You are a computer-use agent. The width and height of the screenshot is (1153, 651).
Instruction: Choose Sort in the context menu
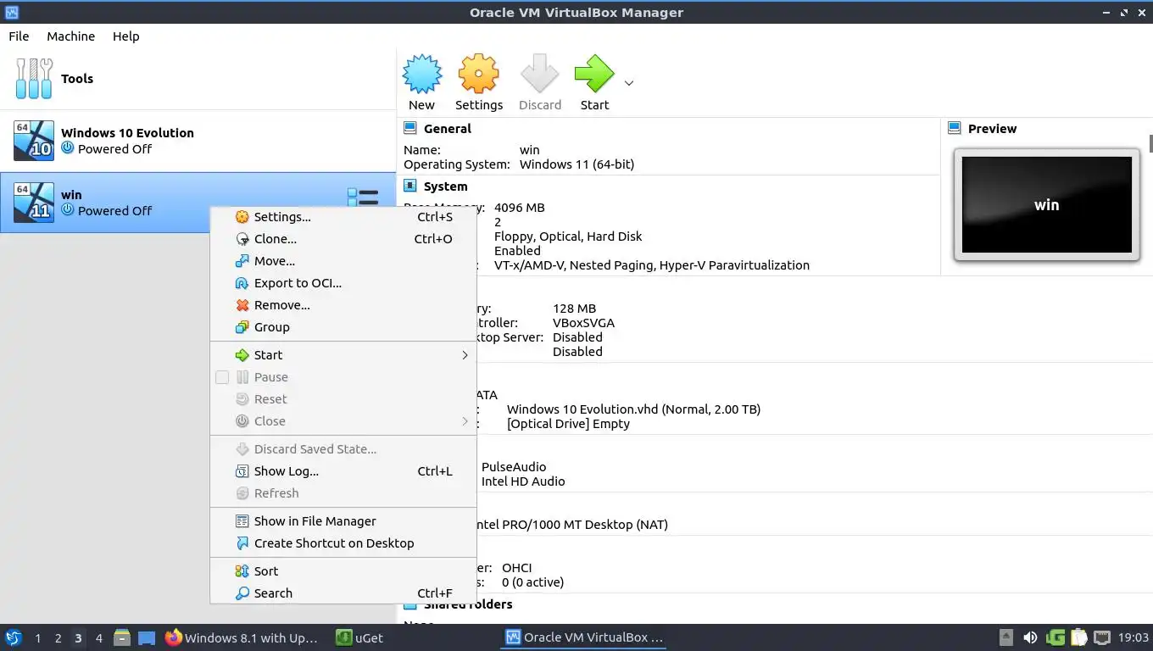(343, 571)
